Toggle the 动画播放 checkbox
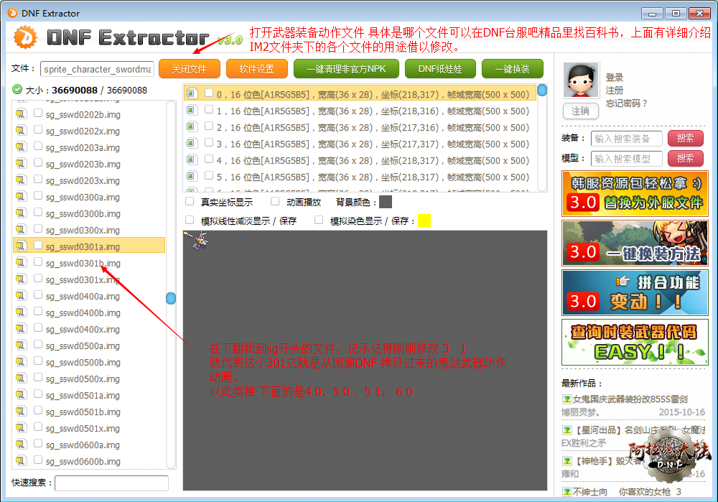The height and width of the screenshot is (502, 718). click(275, 202)
